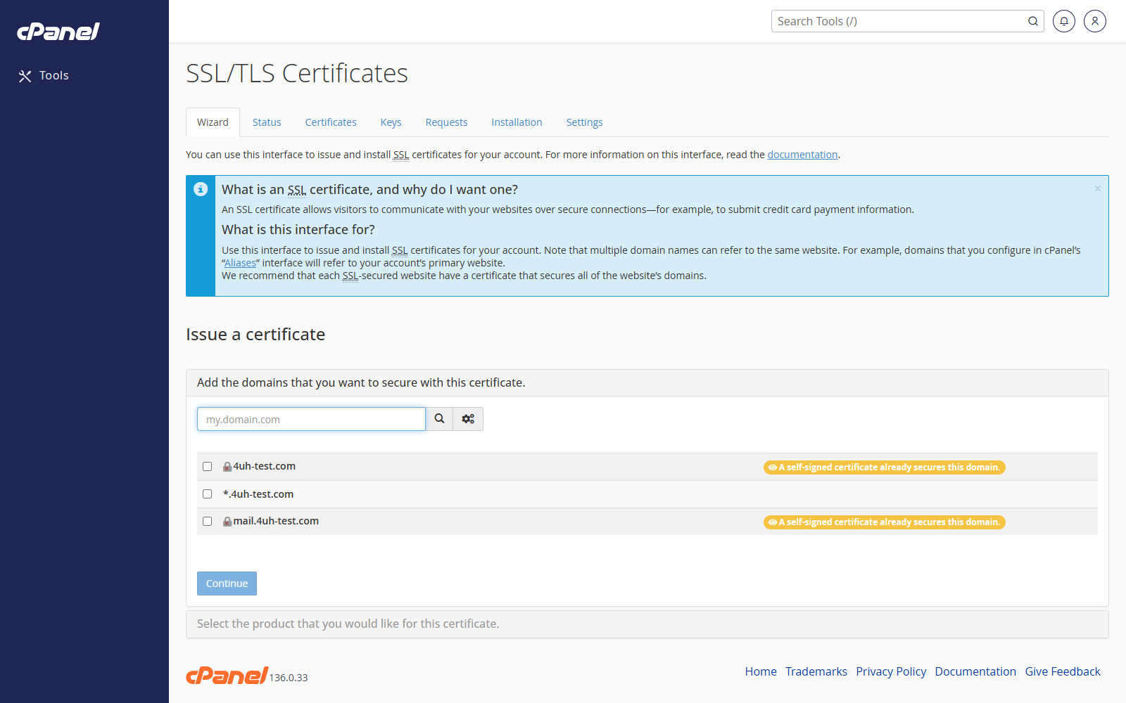Open Trademarks footer link
The height and width of the screenshot is (703, 1126).
pyautogui.click(x=816, y=671)
